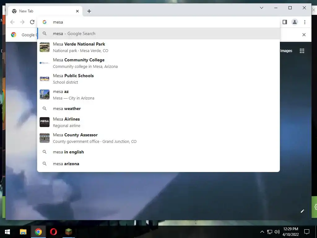Choose Mesa Public Schools suggestion

click(158, 79)
